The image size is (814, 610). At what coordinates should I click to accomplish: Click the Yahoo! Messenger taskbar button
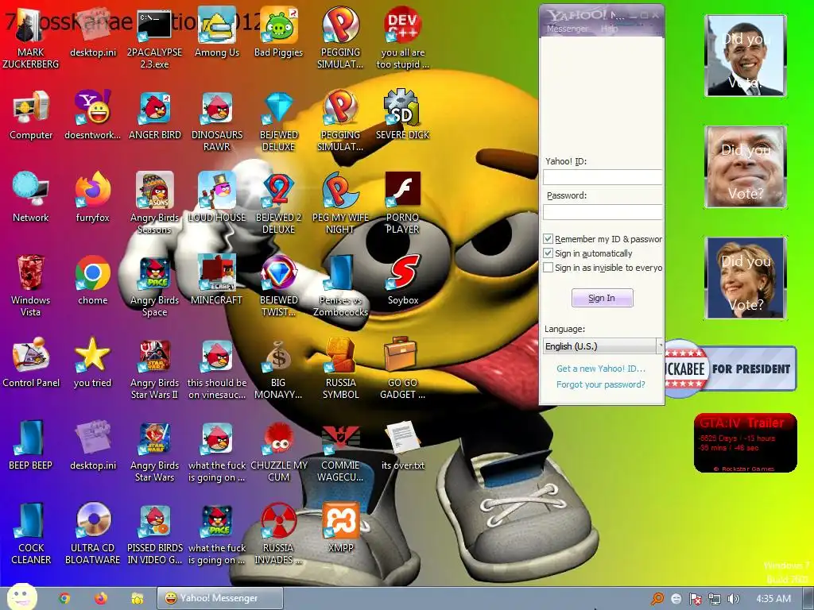tap(220, 599)
